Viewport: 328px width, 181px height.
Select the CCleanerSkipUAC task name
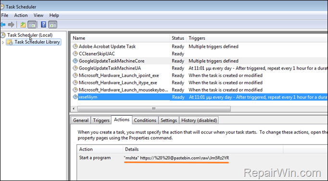point(97,54)
